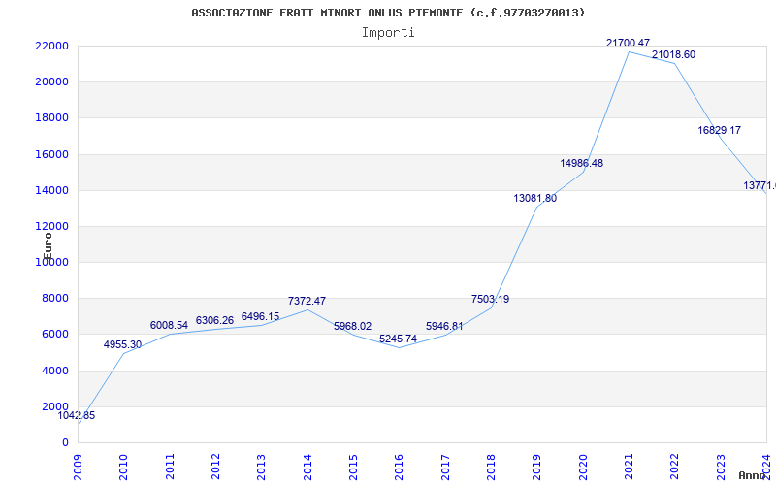Click y-axis value 6000

(55, 335)
